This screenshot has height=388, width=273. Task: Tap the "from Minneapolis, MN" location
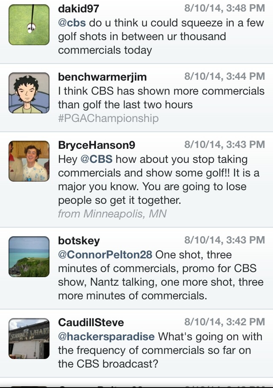pyautogui.click(x=112, y=214)
